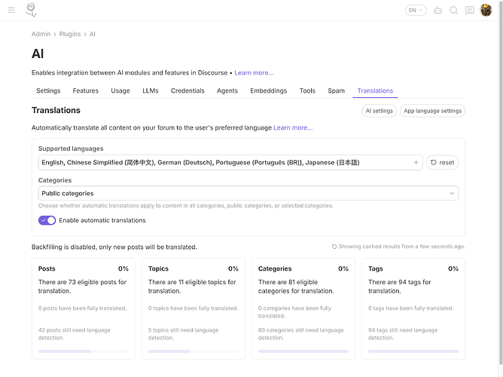Open the user avatar menu

point(486,11)
